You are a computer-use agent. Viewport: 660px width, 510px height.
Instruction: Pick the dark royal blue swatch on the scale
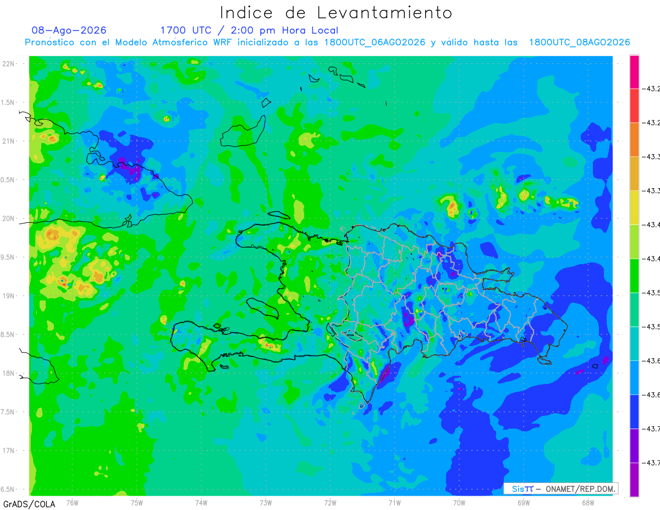coord(634,412)
